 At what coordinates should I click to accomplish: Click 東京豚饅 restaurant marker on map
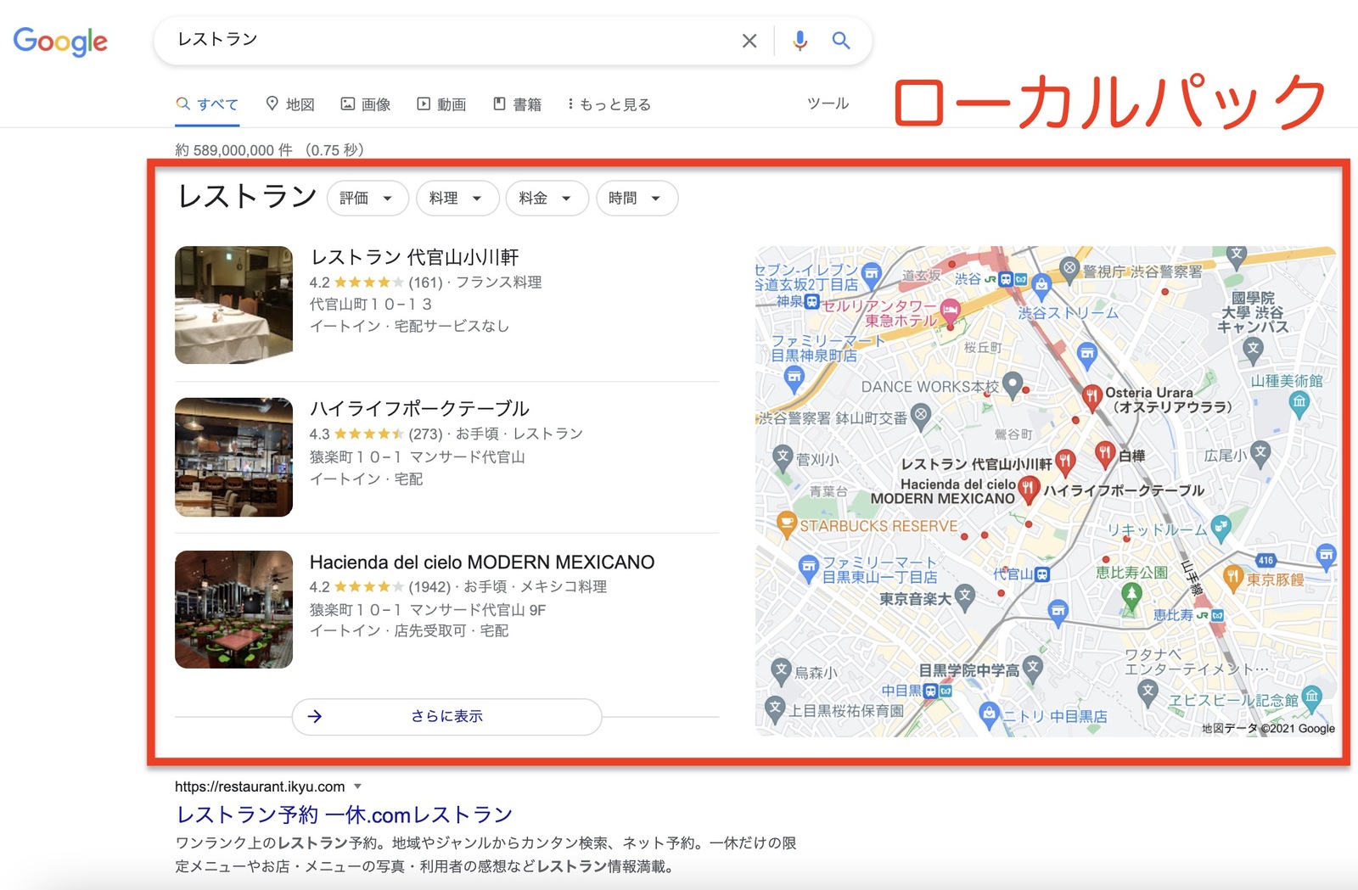click(1233, 579)
